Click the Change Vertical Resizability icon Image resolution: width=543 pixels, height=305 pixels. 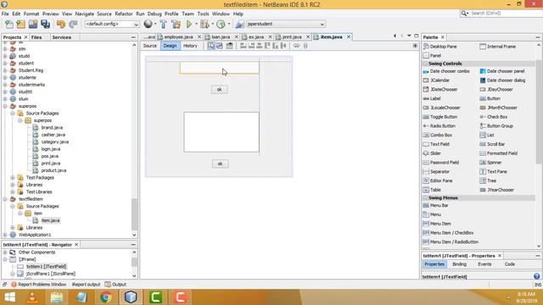point(305,46)
